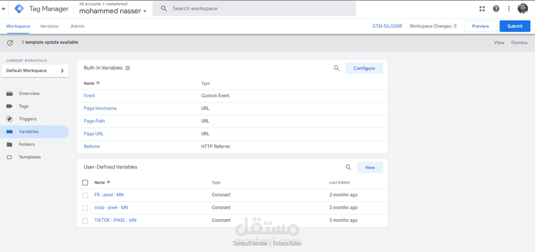
Task: Open the Google apps grid icon
Action: pos(482,9)
